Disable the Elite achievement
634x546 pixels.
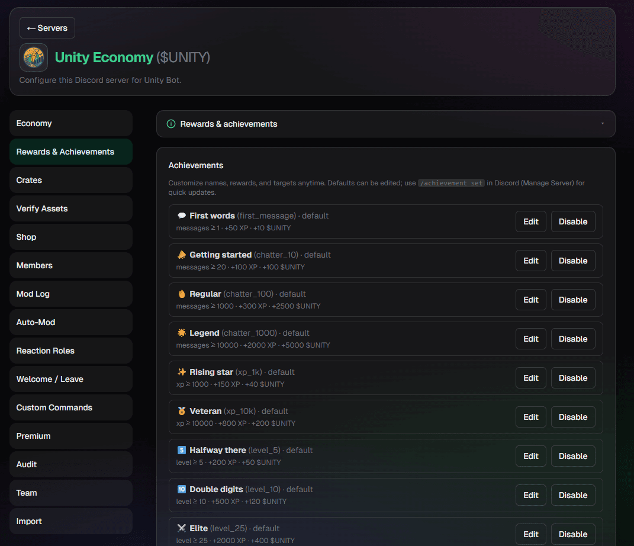[x=573, y=534]
